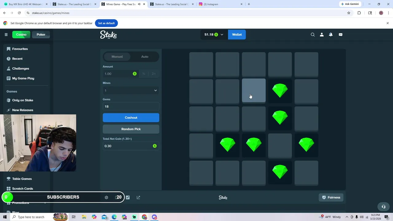Open the volume tray icon

tap(361, 217)
